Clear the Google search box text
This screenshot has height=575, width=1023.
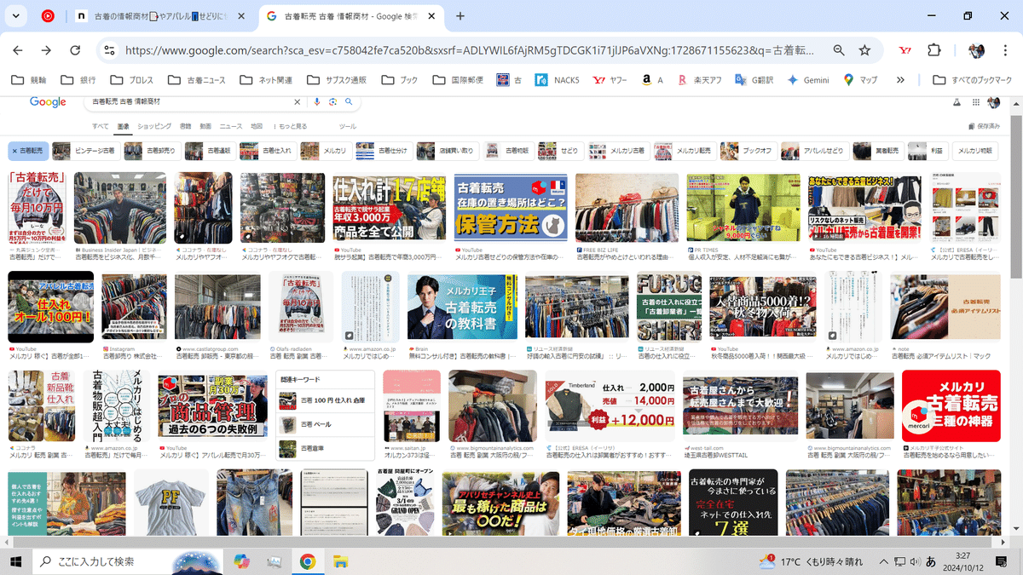click(297, 101)
